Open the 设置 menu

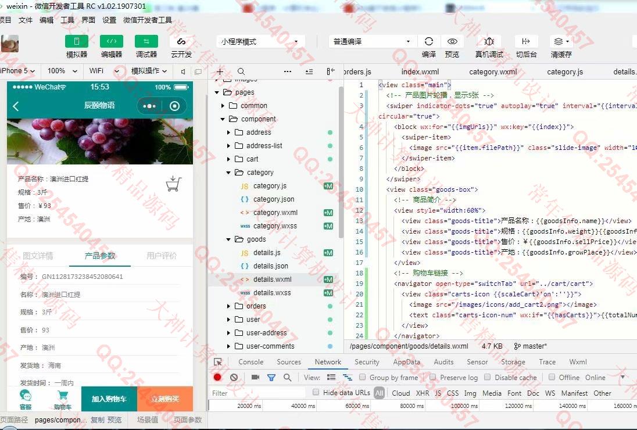pyautogui.click(x=109, y=20)
